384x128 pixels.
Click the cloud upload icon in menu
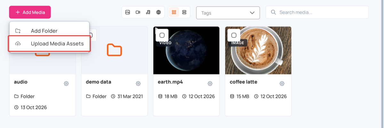(x=18, y=44)
